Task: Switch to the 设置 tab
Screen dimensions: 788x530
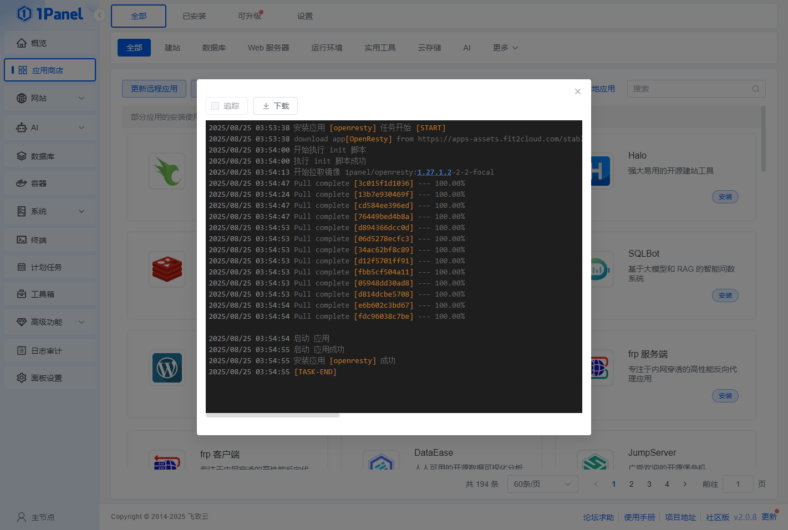Action: (x=305, y=16)
